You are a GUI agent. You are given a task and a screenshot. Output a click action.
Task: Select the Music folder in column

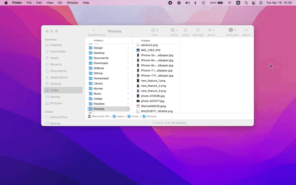click(x=109, y=94)
